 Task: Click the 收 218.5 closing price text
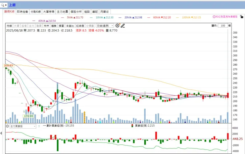(x=67, y=30)
